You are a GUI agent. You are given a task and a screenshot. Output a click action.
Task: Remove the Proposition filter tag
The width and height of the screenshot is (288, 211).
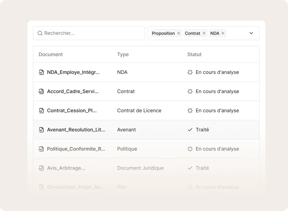coord(178,33)
